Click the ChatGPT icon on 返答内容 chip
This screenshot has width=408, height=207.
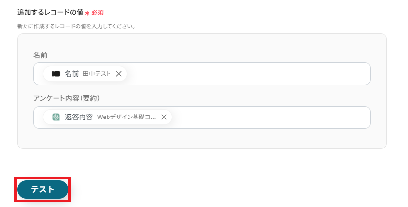click(56, 117)
